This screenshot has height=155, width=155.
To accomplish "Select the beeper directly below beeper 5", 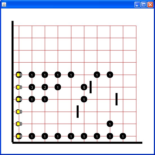I will click(x=84, y=99).
